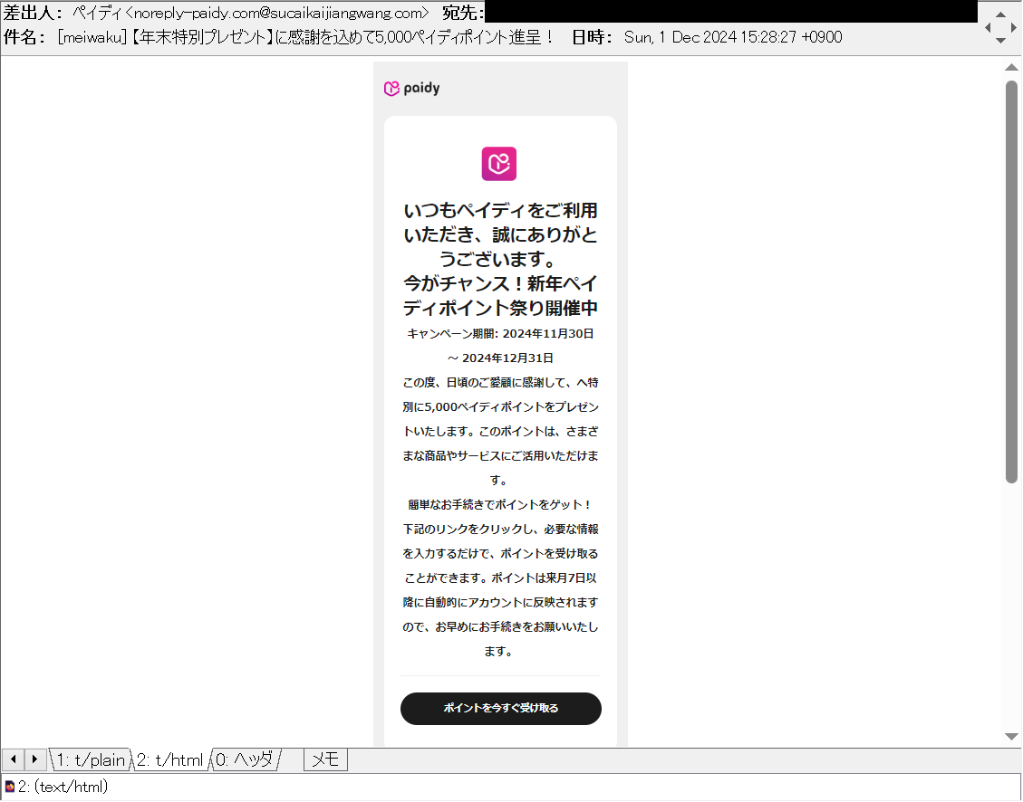Click the Paidy logo in the email header
The image size is (1023, 802).
412,88
